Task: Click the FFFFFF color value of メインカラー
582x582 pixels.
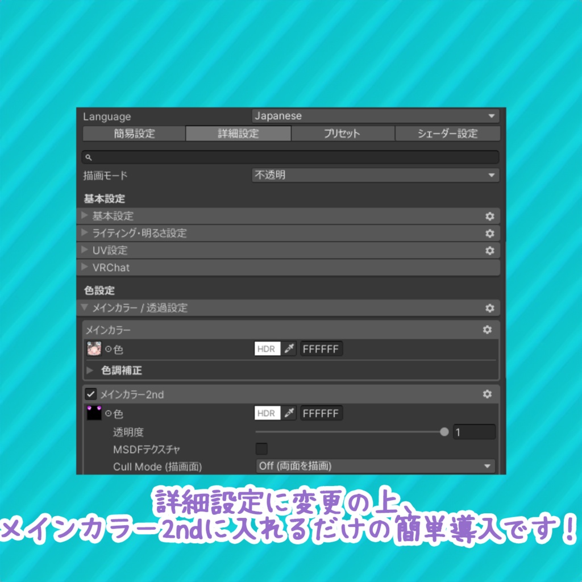Action: click(x=321, y=348)
